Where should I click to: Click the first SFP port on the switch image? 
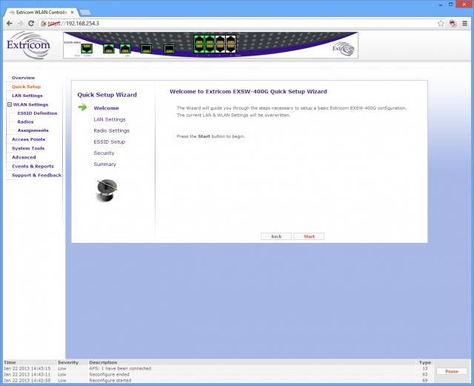[x=147, y=49]
